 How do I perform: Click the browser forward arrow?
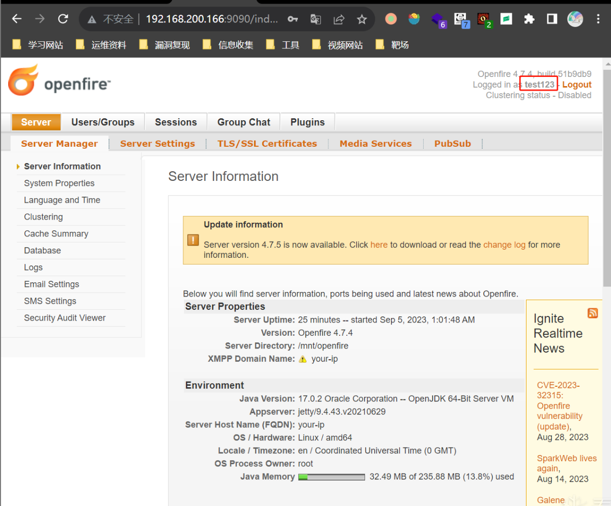(40, 19)
